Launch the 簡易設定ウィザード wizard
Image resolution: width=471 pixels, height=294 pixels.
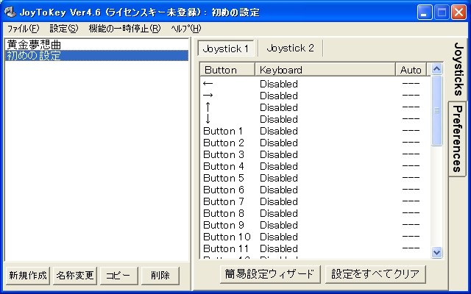pos(269,274)
